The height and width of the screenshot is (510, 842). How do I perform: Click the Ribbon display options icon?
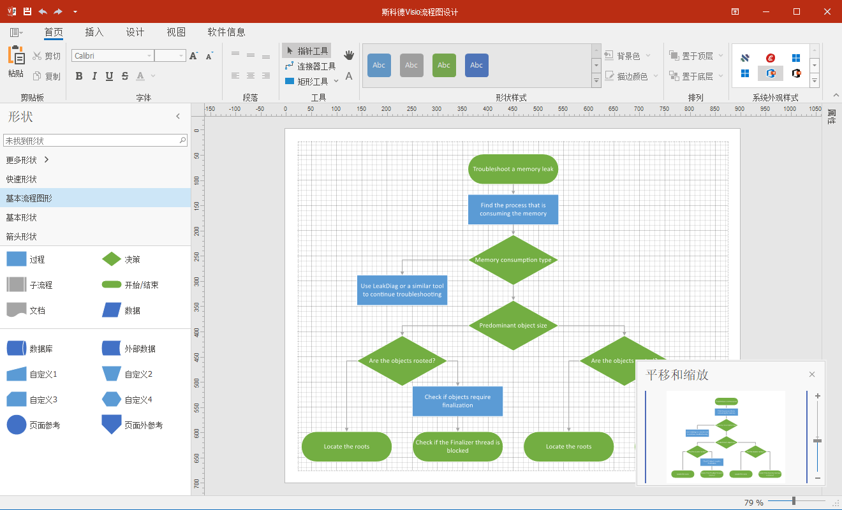coord(735,11)
